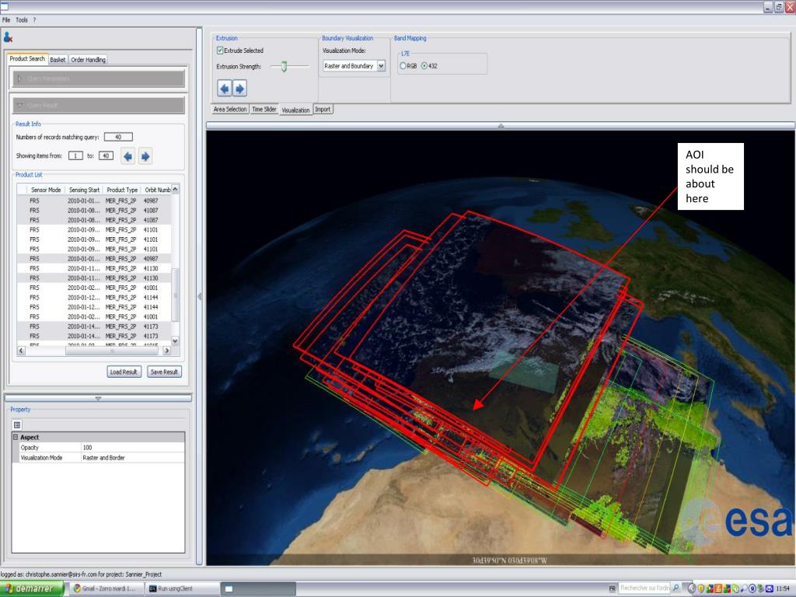Switch to the Import tab
This screenshot has width=796, height=597.
[323, 109]
